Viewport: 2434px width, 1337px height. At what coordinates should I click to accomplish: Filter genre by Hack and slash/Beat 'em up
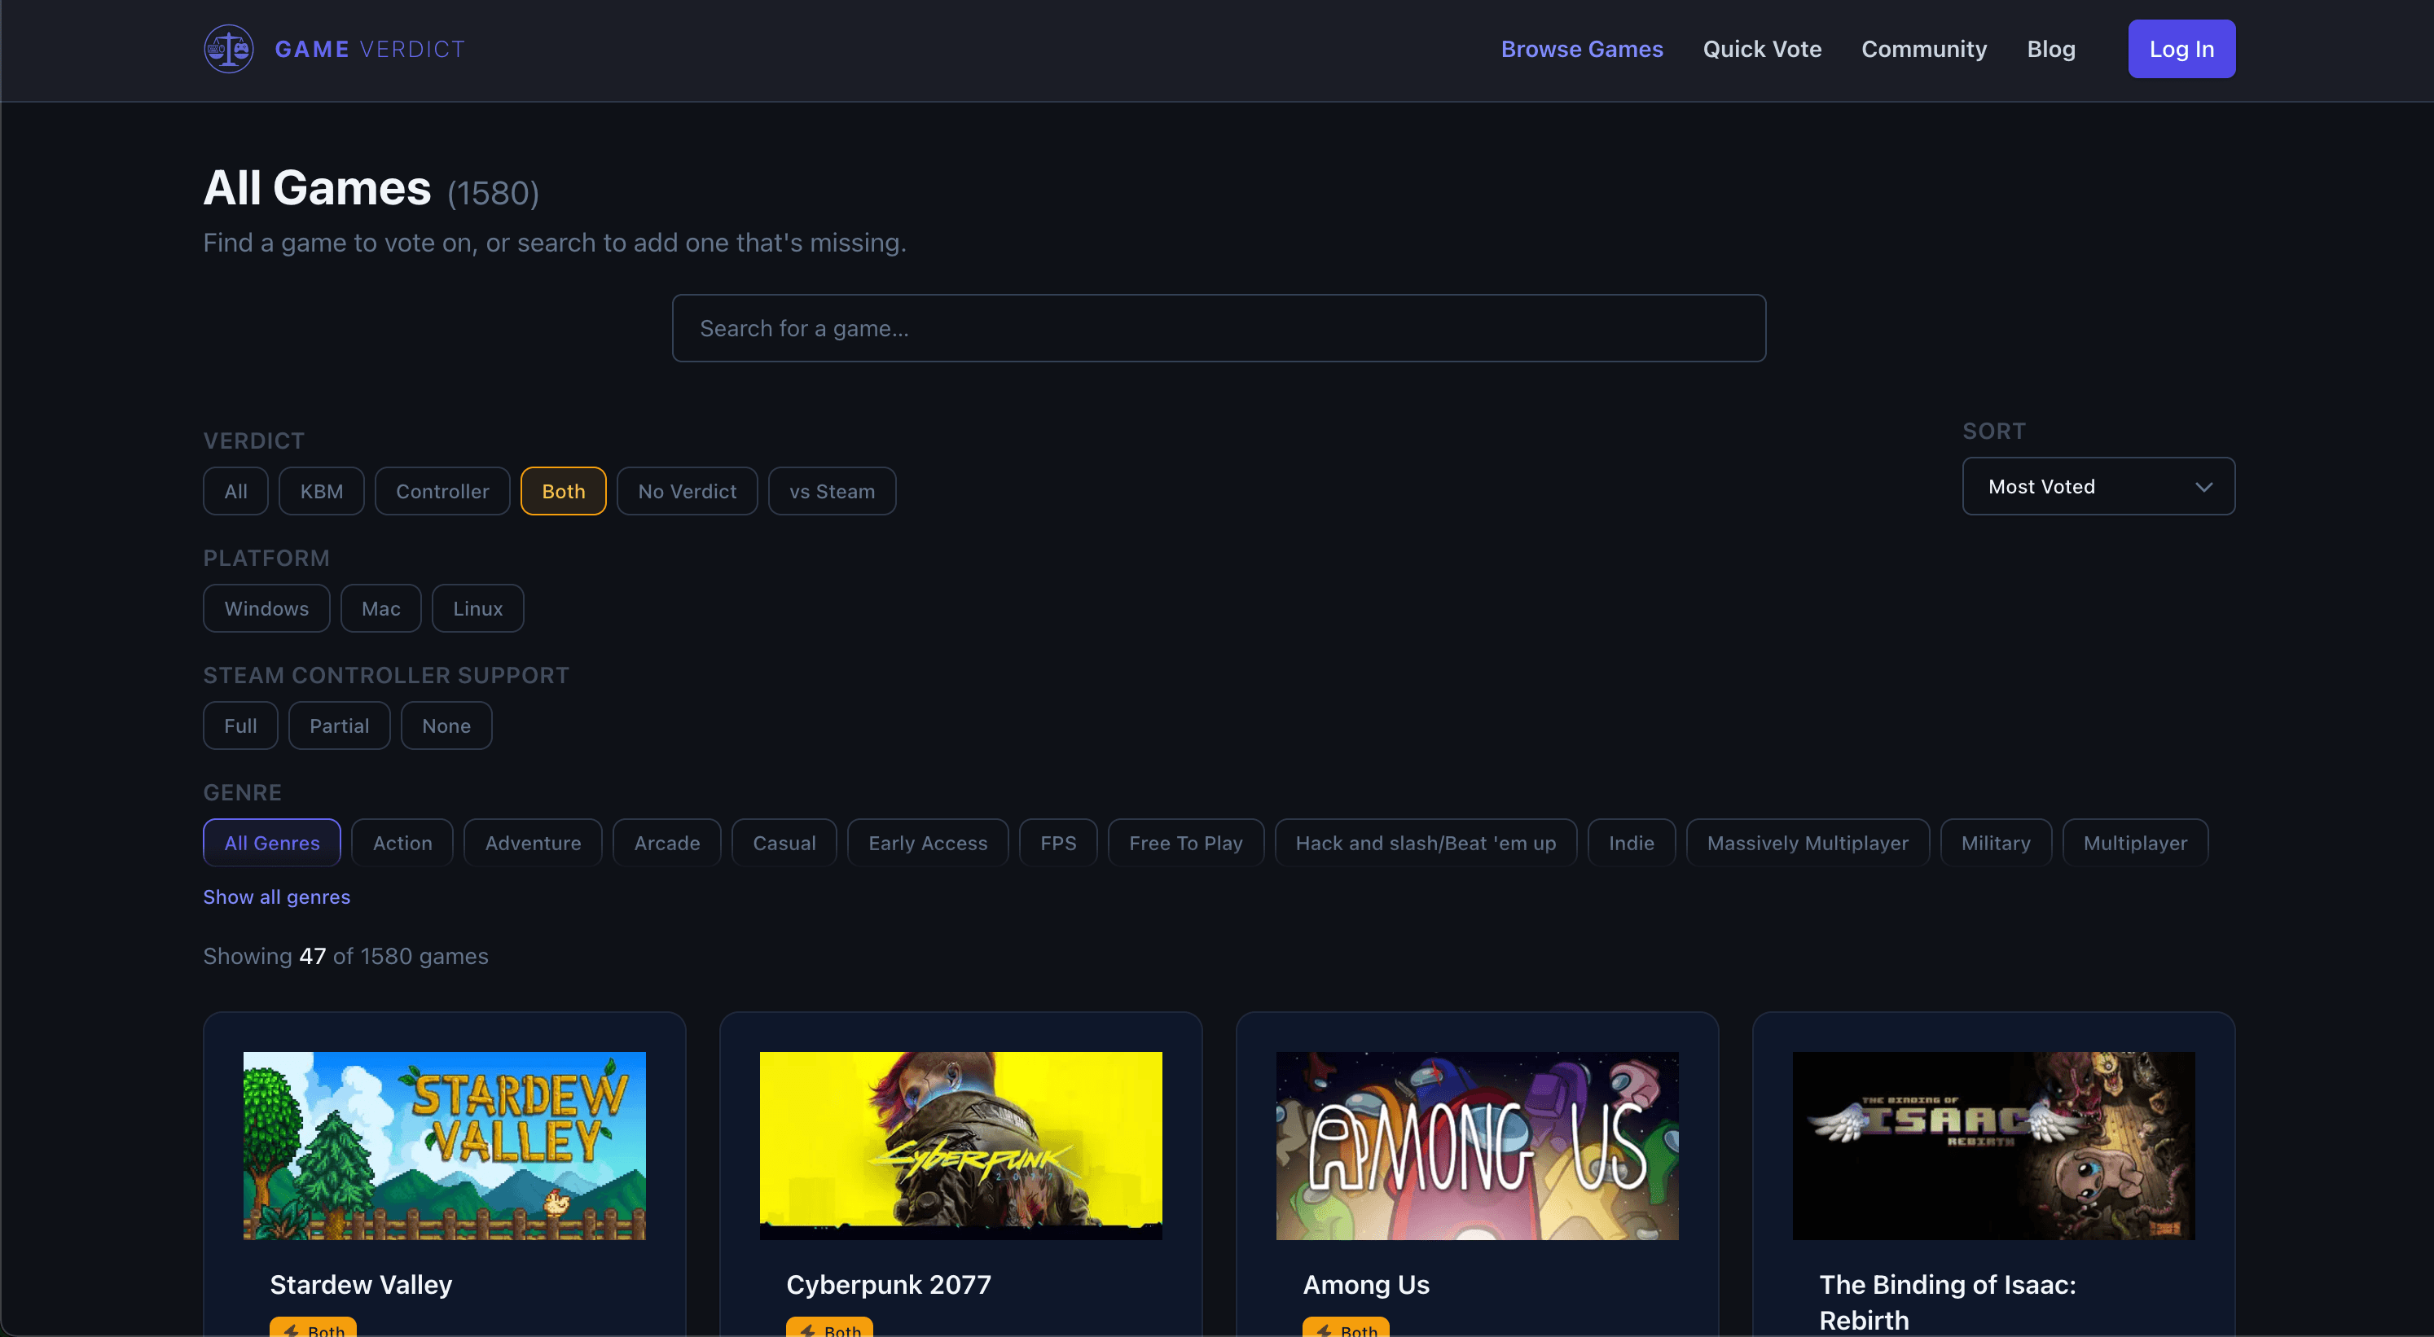(1425, 842)
